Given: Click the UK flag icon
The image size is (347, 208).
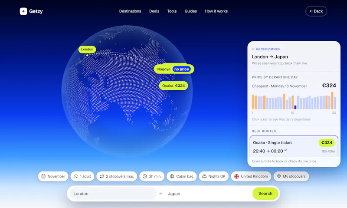Looking at the screenshot, I should pyautogui.click(x=236, y=176).
